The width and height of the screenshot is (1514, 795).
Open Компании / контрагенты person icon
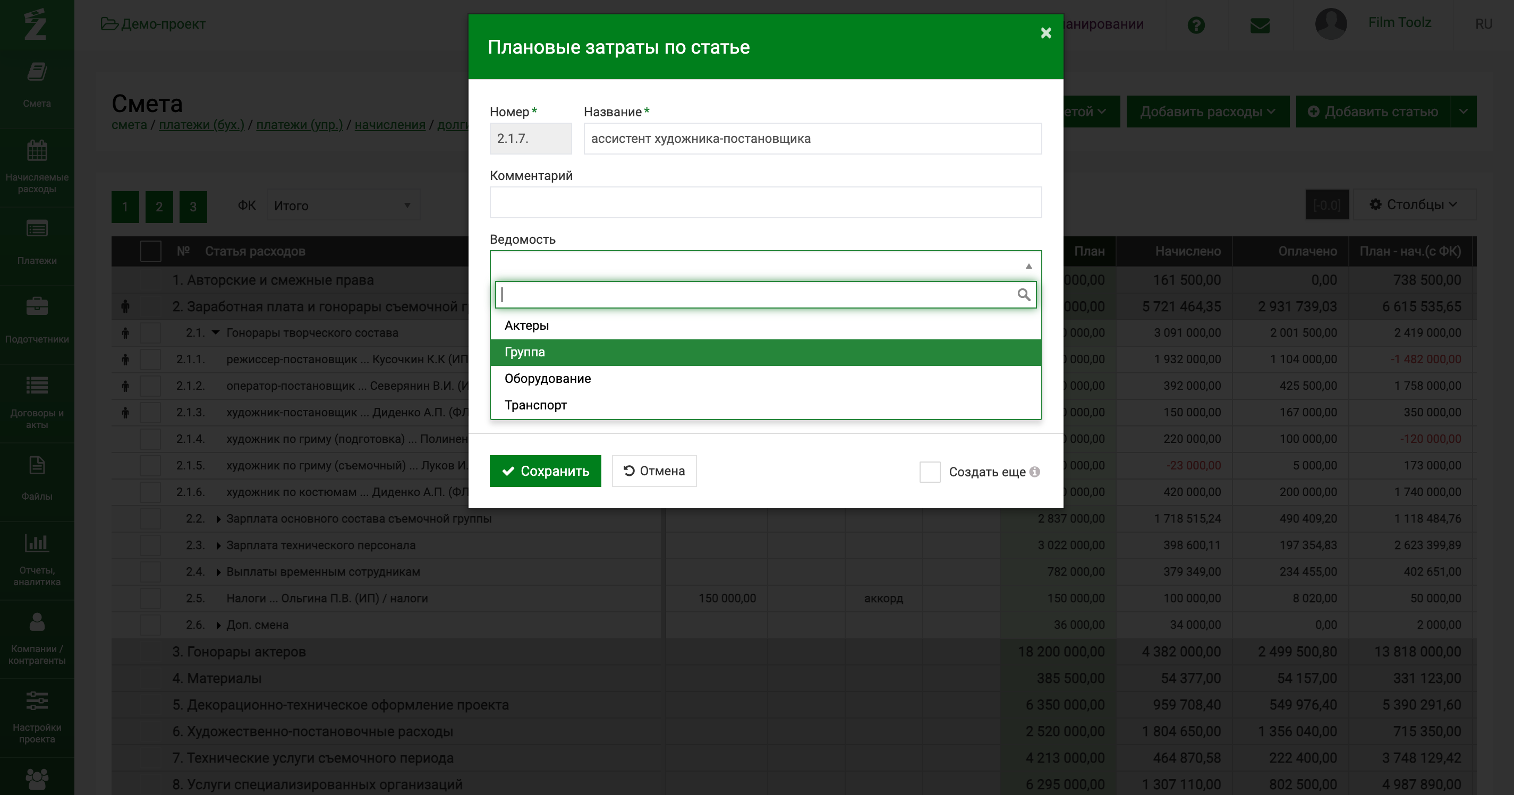pos(37,622)
